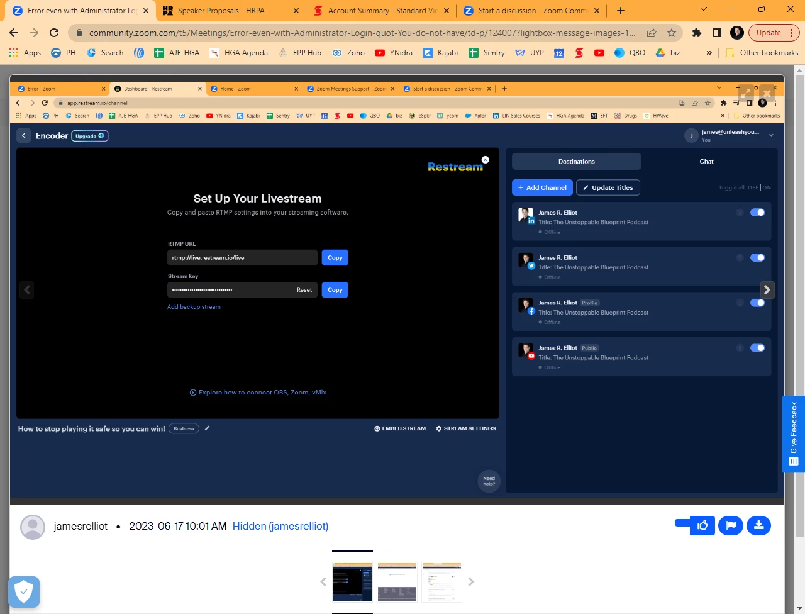Edit the stream title with the pencil icon
Image resolution: width=805 pixels, height=614 pixels.
click(207, 428)
